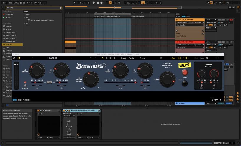Click Reset in plugin toolbar
The height and width of the screenshot is (146, 241).
(143, 58)
